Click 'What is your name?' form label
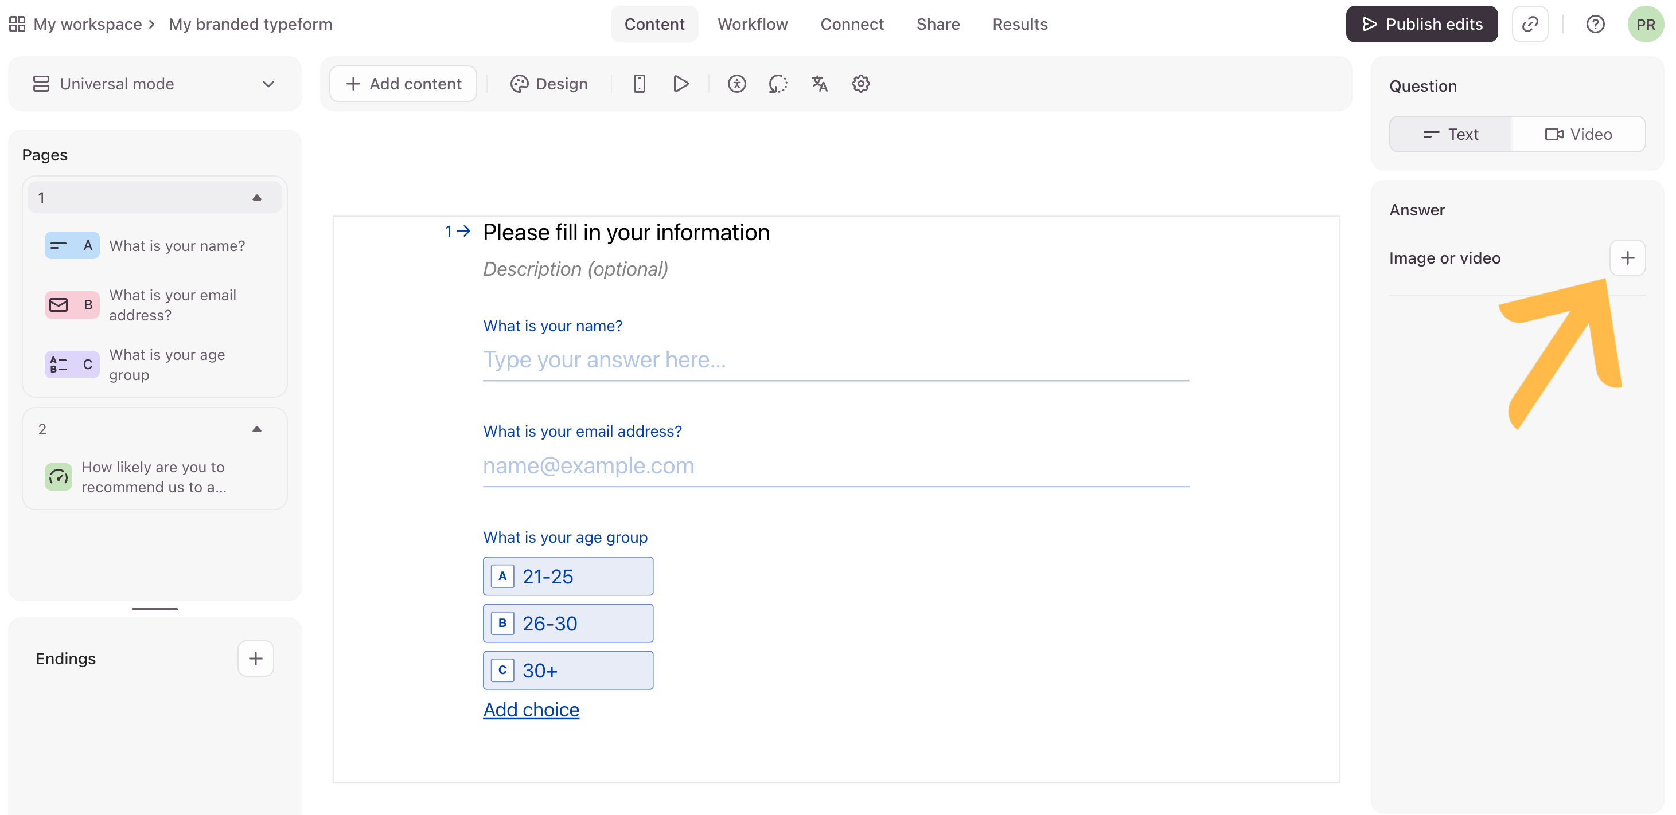This screenshot has width=1676, height=815. [x=552, y=326]
